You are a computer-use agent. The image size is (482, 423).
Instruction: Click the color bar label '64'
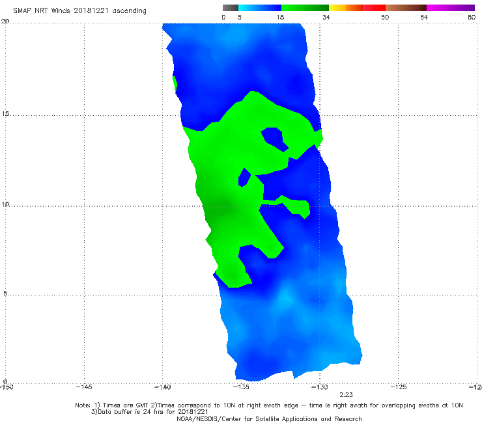pos(424,17)
